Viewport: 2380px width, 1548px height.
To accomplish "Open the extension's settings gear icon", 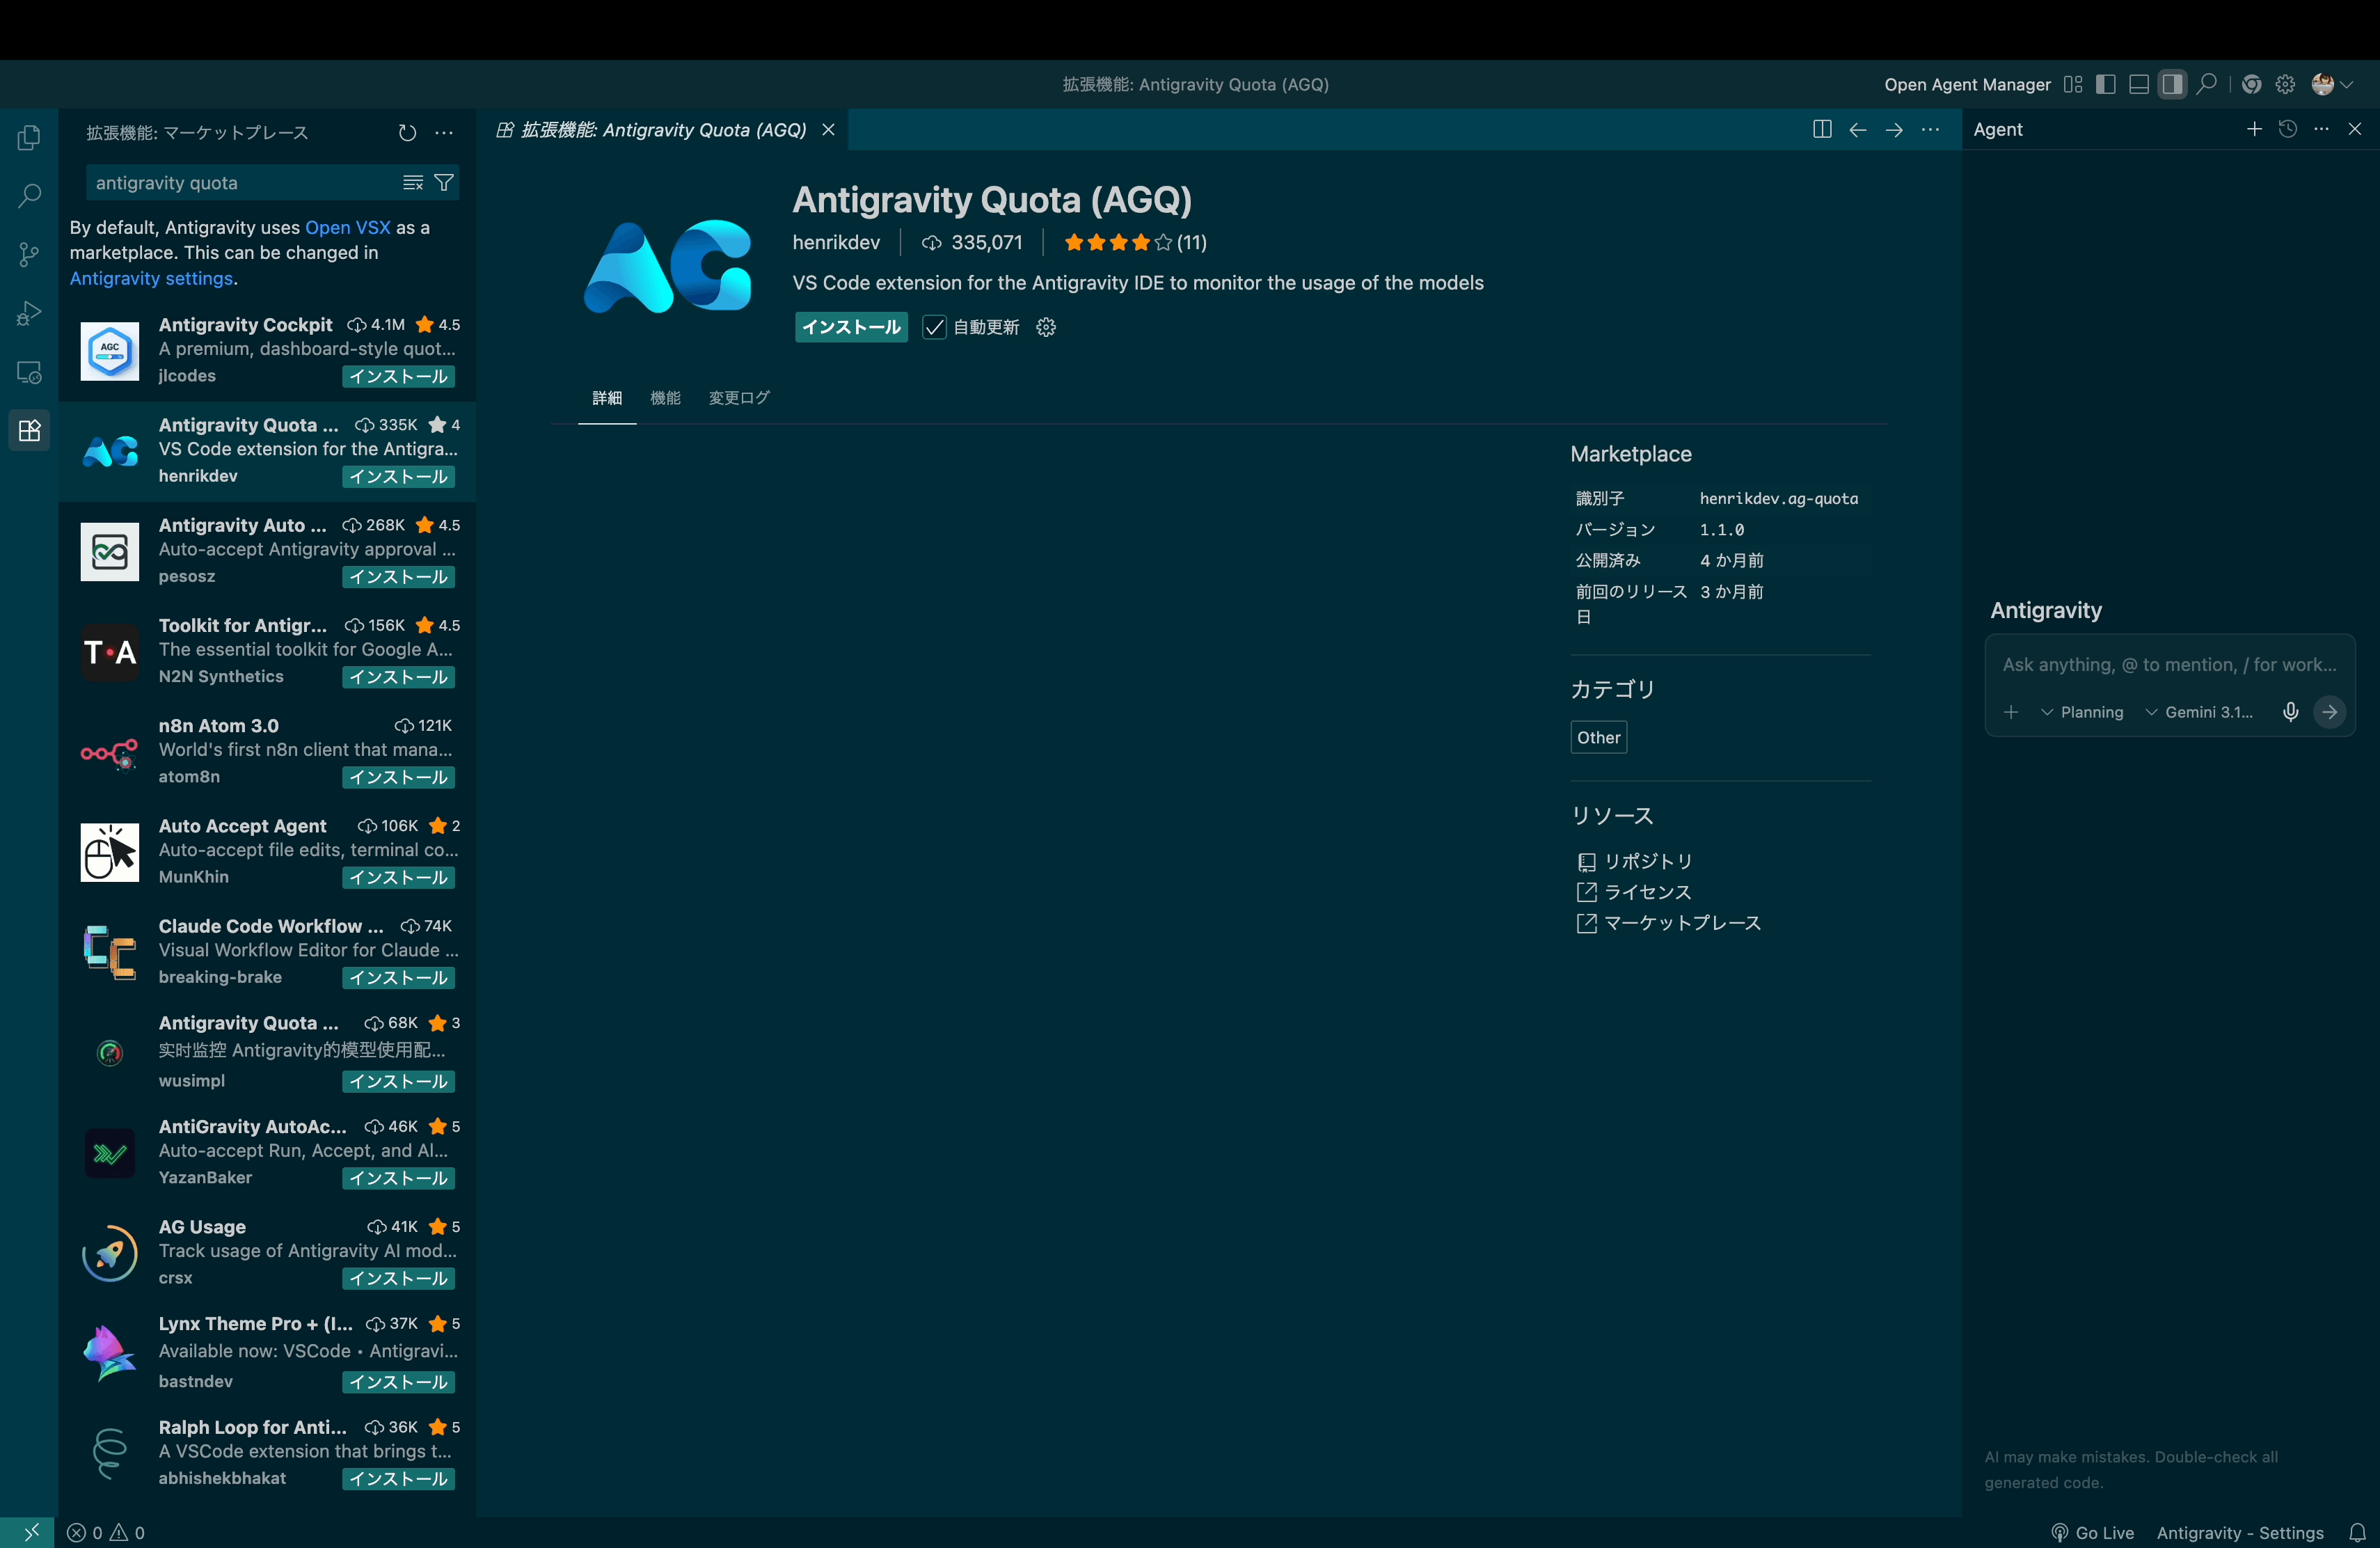I will click(x=1046, y=327).
